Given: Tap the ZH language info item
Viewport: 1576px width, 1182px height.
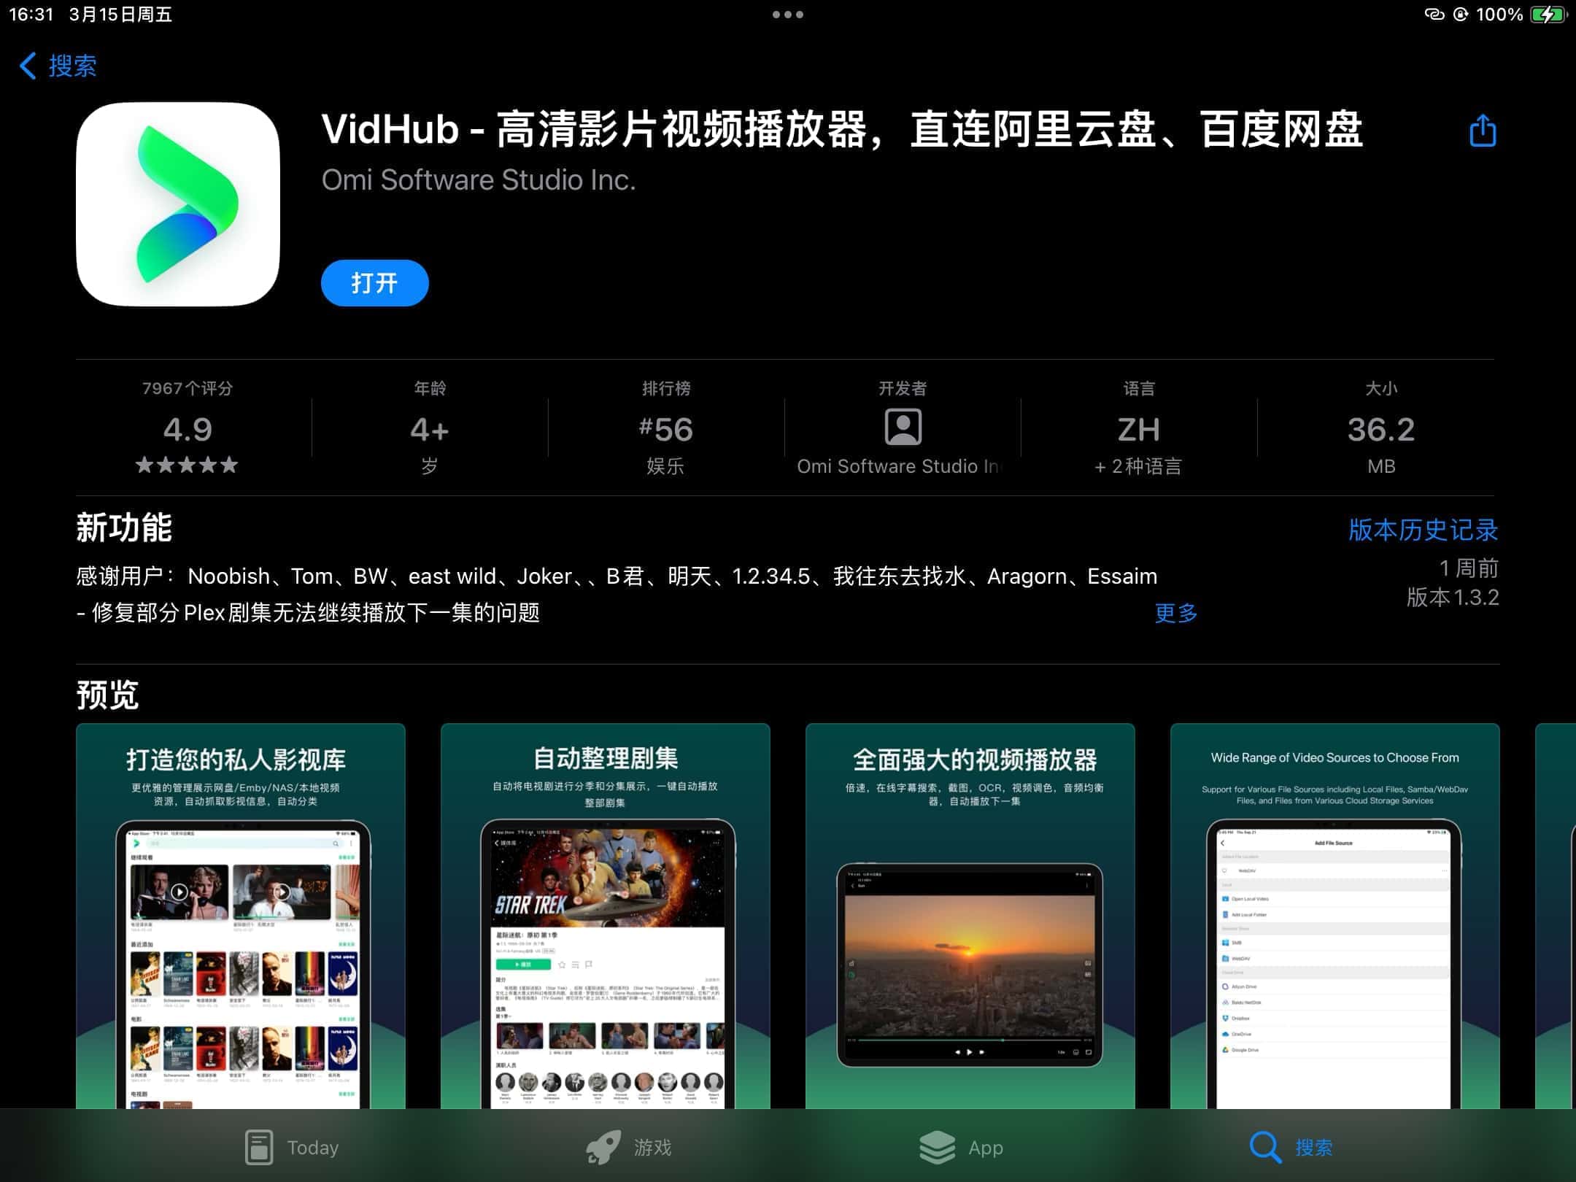Looking at the screenshot, I should pos(1138,429).
